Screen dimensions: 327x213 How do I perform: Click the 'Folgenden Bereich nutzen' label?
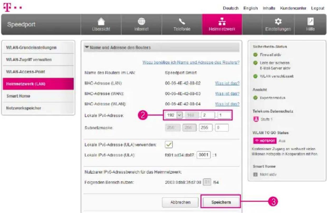click(109, 182)
